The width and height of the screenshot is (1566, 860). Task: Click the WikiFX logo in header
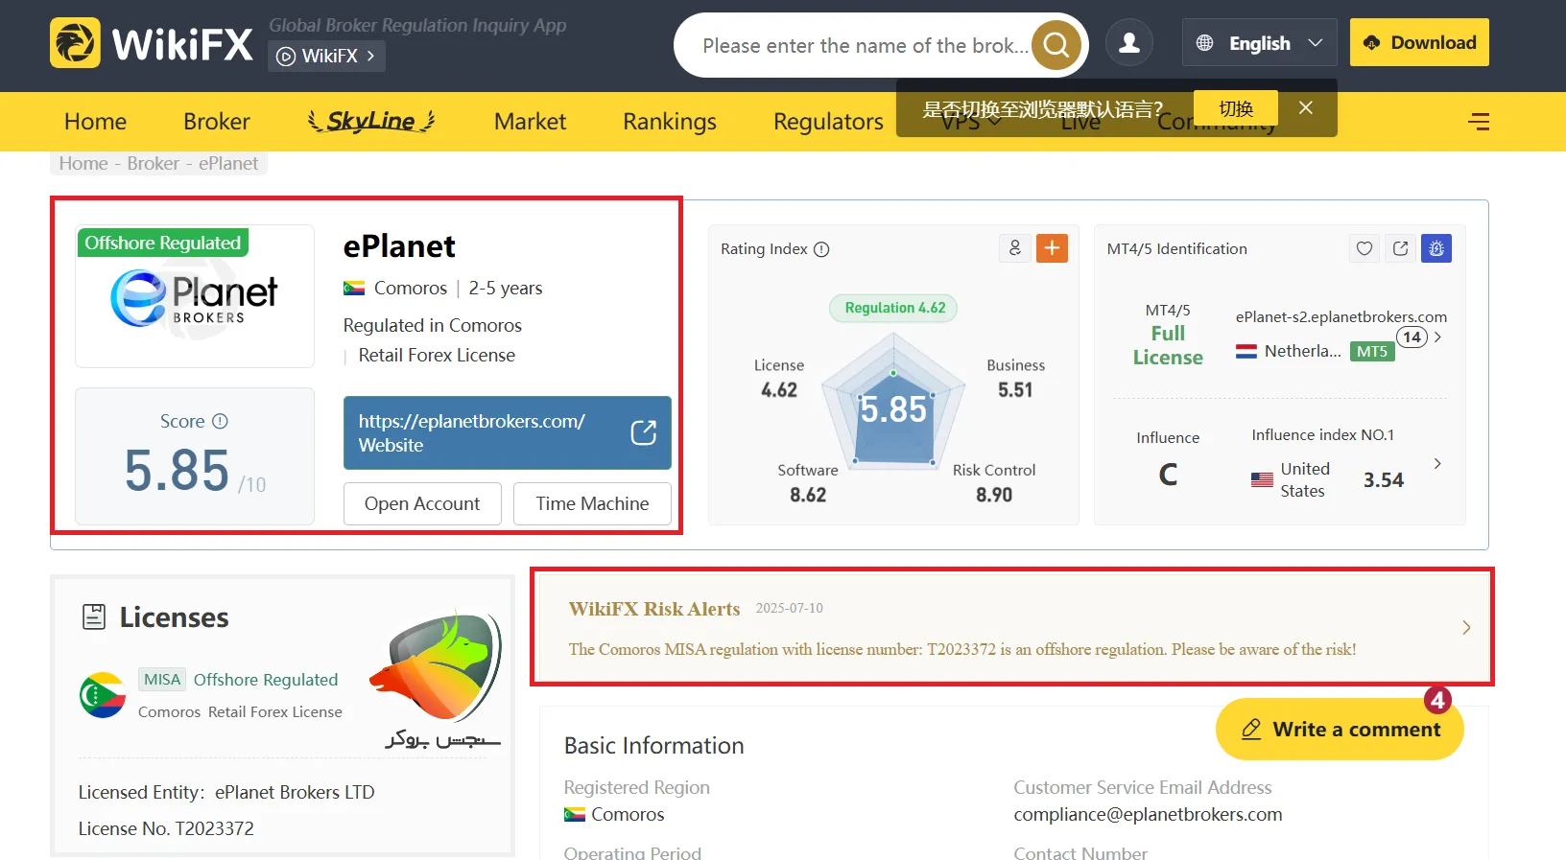point(152,43)
